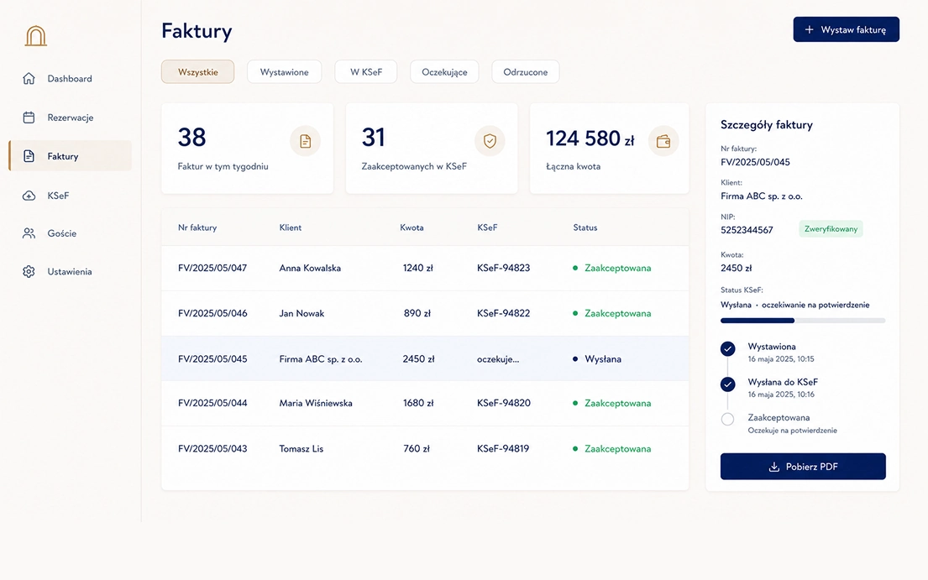Click the shield icon on the KSeF accepted card

pyautogui.click(x=490, y=141)
